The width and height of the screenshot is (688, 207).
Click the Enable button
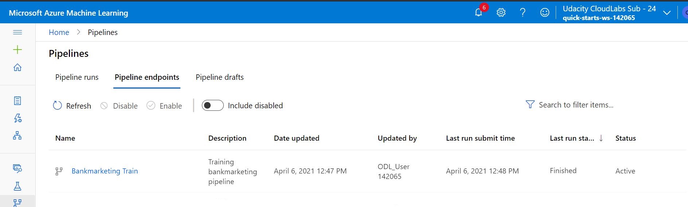(164, 106)
